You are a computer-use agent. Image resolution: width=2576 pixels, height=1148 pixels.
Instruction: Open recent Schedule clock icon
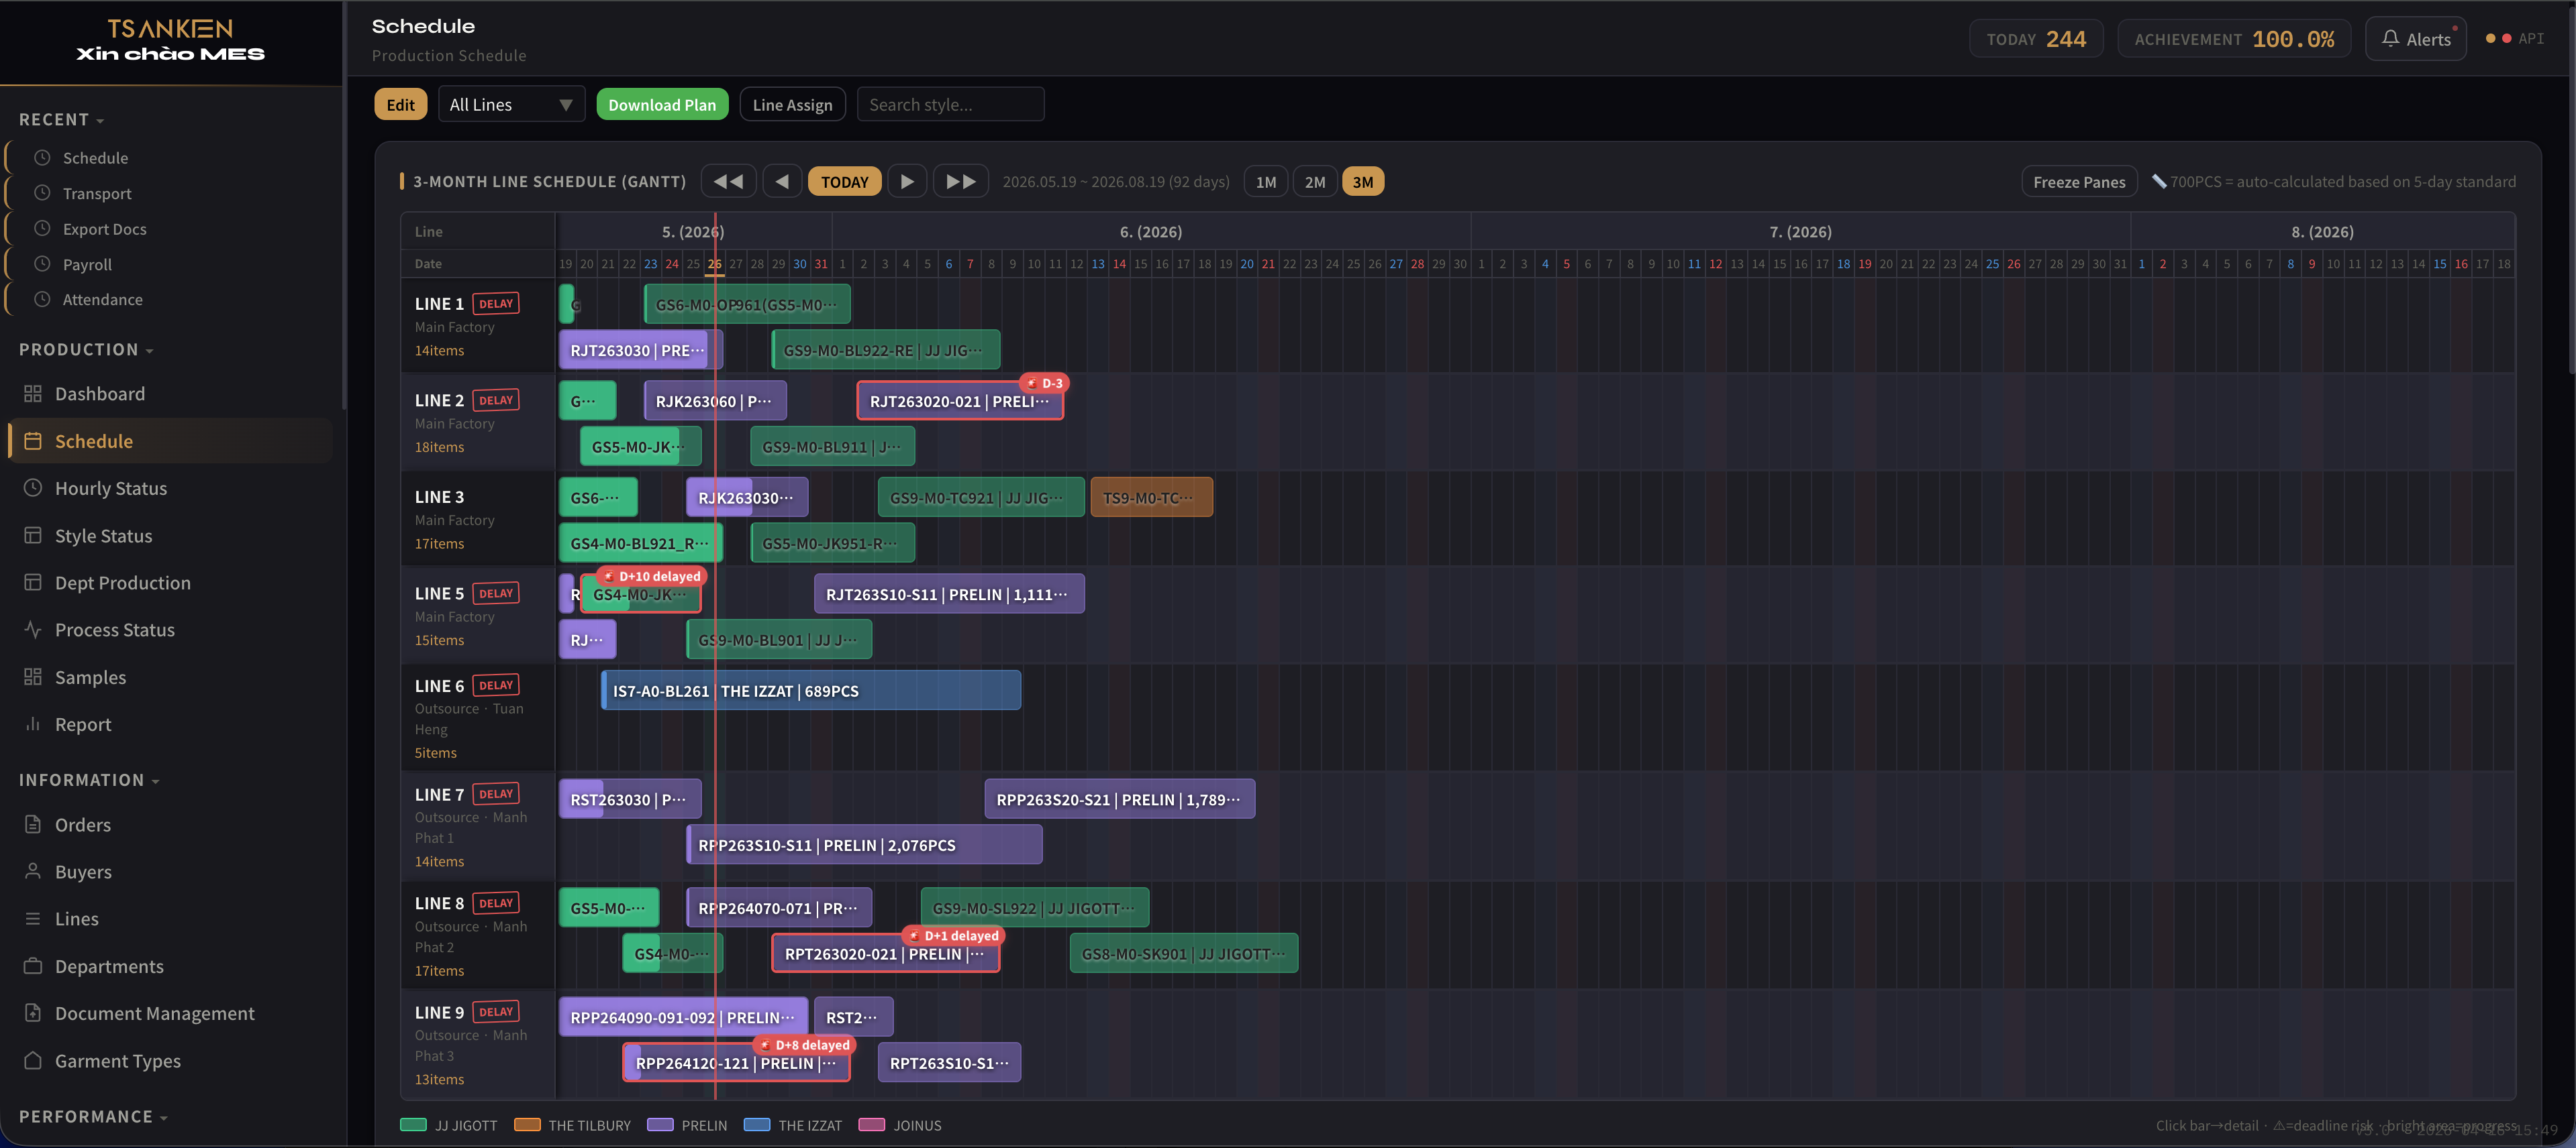click(x=42, y=158)
